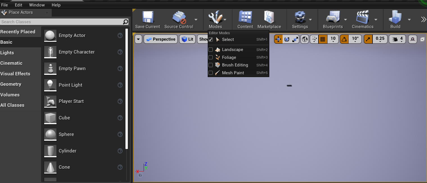Open help for Cube
Screen dimensions: 427x183
(x=120, y=118)
